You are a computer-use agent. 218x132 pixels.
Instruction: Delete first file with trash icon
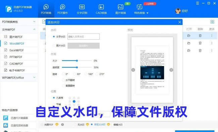click(x=200, y=36)
